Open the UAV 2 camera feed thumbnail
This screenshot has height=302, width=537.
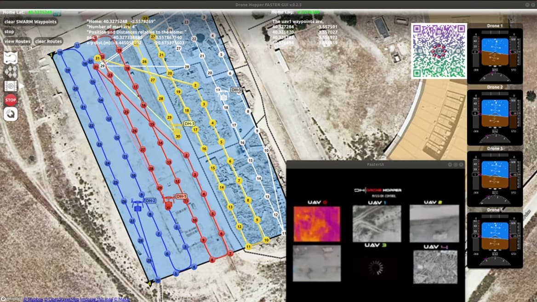click(x=434, y=223)
